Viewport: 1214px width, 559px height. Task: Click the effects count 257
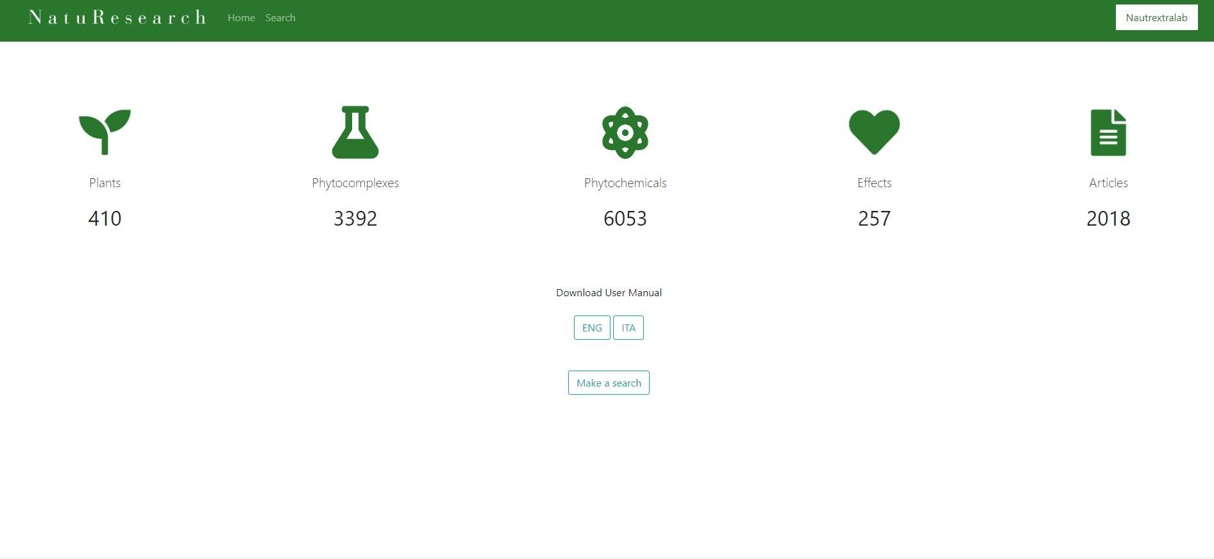click(874, 219)
